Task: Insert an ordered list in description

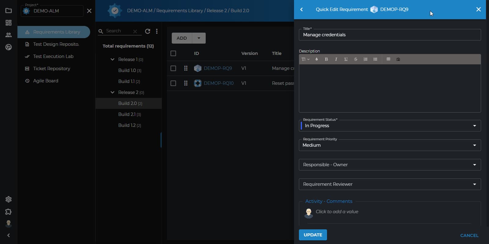Action: pyautogui.click(x=365, y=59)
